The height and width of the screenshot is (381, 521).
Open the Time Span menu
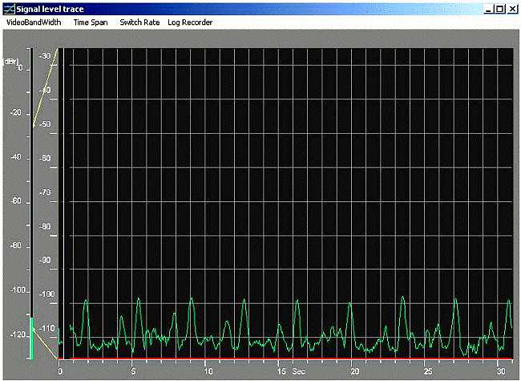coord(90,22)
